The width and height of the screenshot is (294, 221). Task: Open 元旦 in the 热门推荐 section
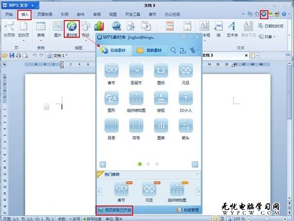(149, 192)
